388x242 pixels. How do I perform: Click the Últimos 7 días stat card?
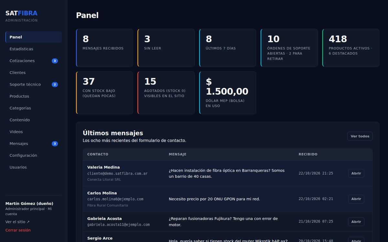[228, 48]
